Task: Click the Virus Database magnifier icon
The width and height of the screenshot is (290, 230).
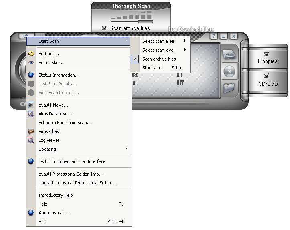Action: 31,114
